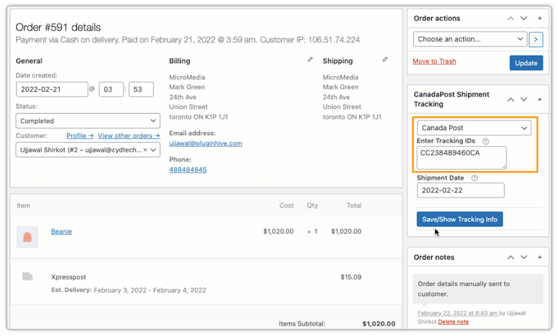Click the phone number 488484845 link

(188, 170)
